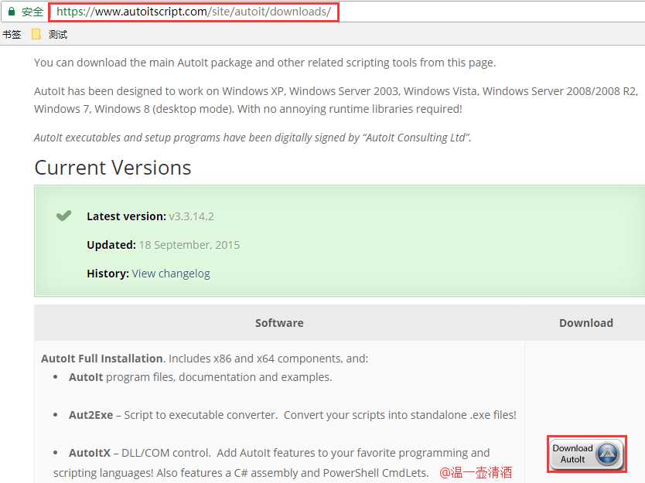
Task: Open the 测试 bookmarks folder
Action: (x=49, y=35)
